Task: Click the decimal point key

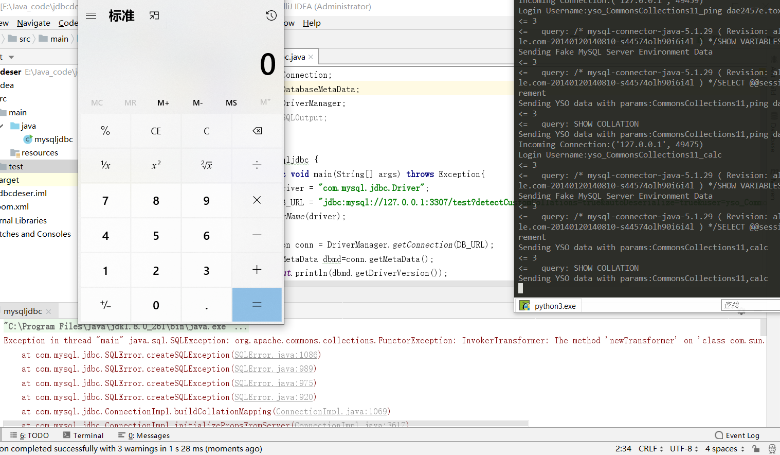Action: tap(206, 305)
